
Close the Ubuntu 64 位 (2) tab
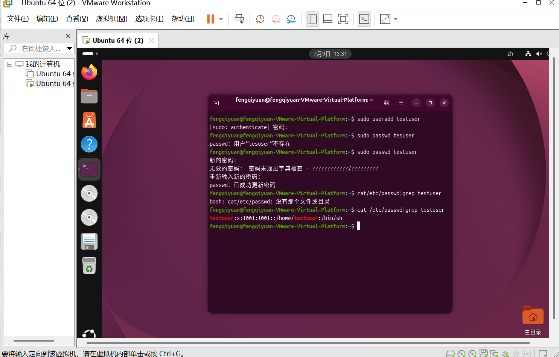coord(151,41)
